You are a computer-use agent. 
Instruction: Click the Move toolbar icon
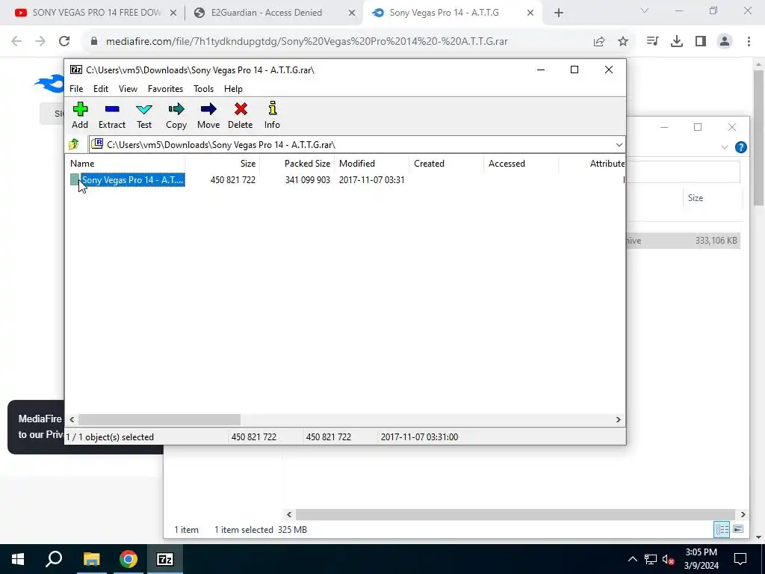click(x=208, y=115)
